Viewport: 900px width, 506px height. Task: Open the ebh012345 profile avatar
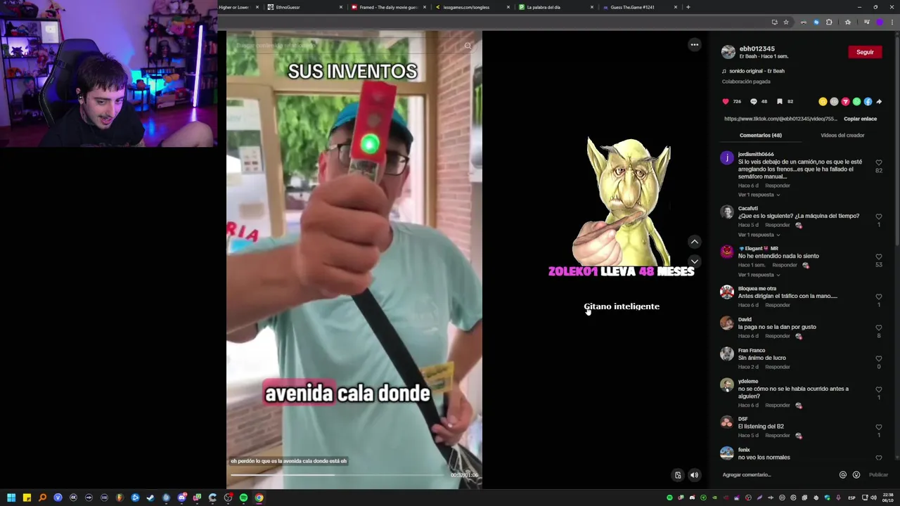pyautogui.click(x=728, y=52)
